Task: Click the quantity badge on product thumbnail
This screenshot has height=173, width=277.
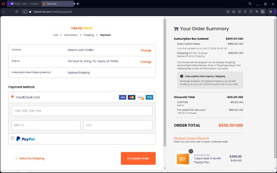Action: click(191, 151)
